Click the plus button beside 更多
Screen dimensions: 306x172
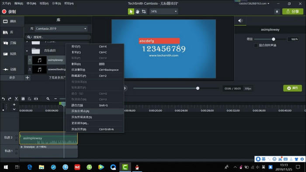pos(27,78)
